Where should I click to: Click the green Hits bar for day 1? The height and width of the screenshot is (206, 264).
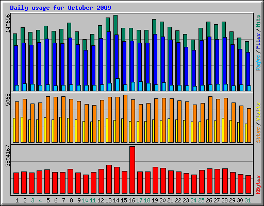[15, 40]
